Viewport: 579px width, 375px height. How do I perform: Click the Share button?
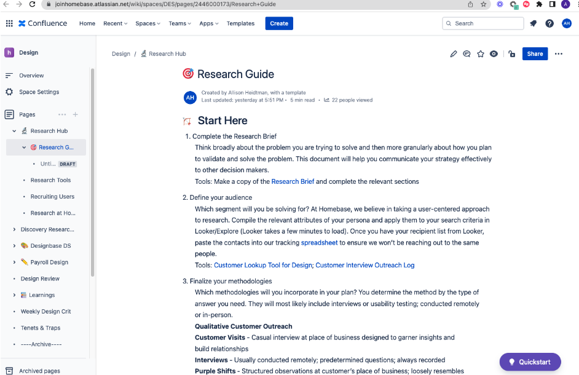pyautogui.click(x=535, y=54)
